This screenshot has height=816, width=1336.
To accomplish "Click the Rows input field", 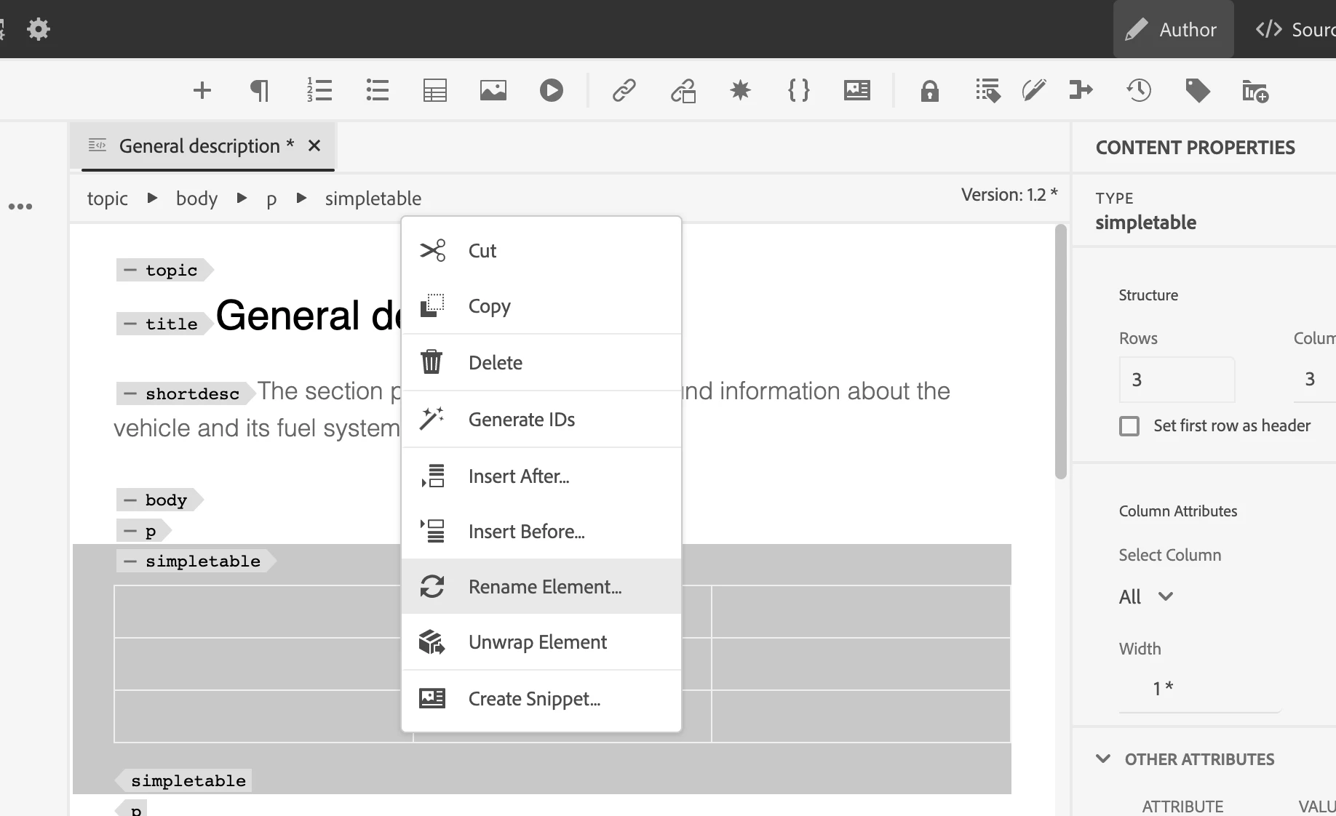I will pyautogui.click(x=1177, y=380).
